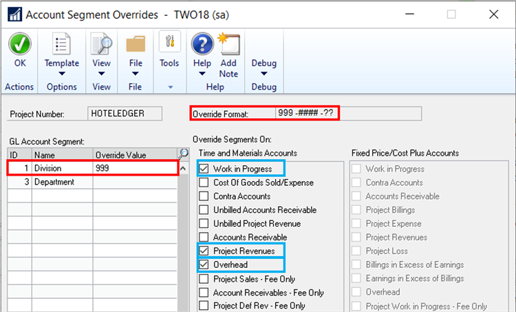Click the Dynamics GP app icon in the title bar
The image size is (516, 312).
pyautogui.click(x=15, y=14)
